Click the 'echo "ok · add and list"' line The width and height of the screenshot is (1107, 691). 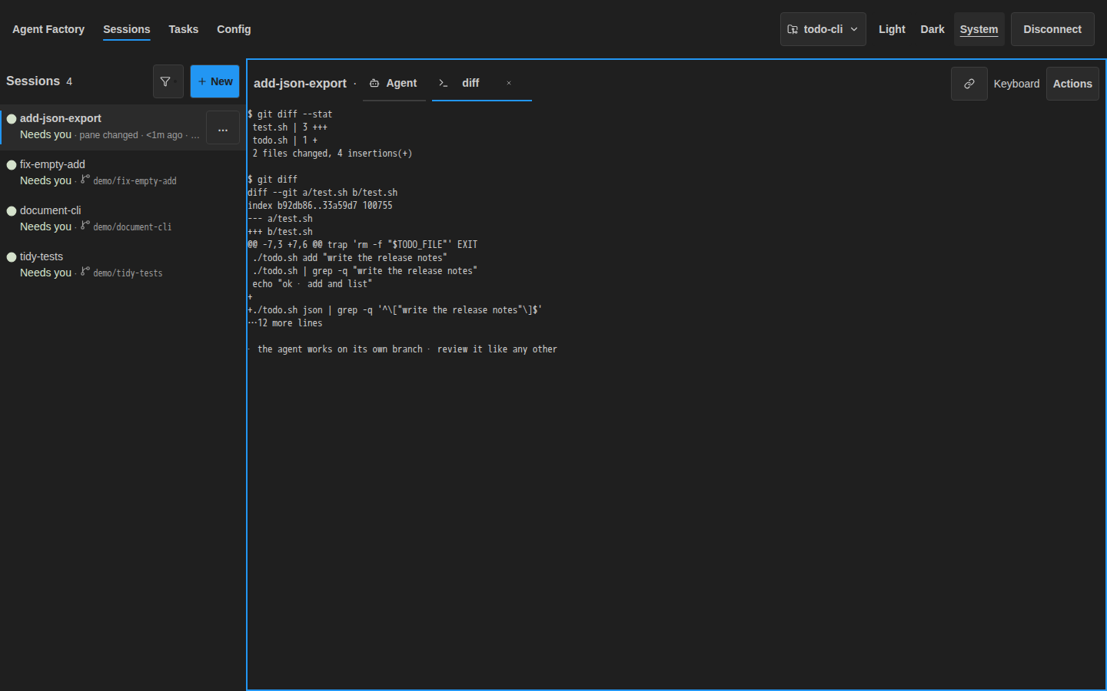click(x=312, y=284)
